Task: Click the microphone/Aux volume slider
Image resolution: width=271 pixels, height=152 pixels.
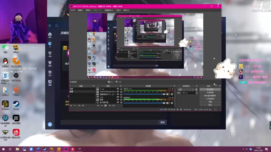Action: tap(144, 94)
